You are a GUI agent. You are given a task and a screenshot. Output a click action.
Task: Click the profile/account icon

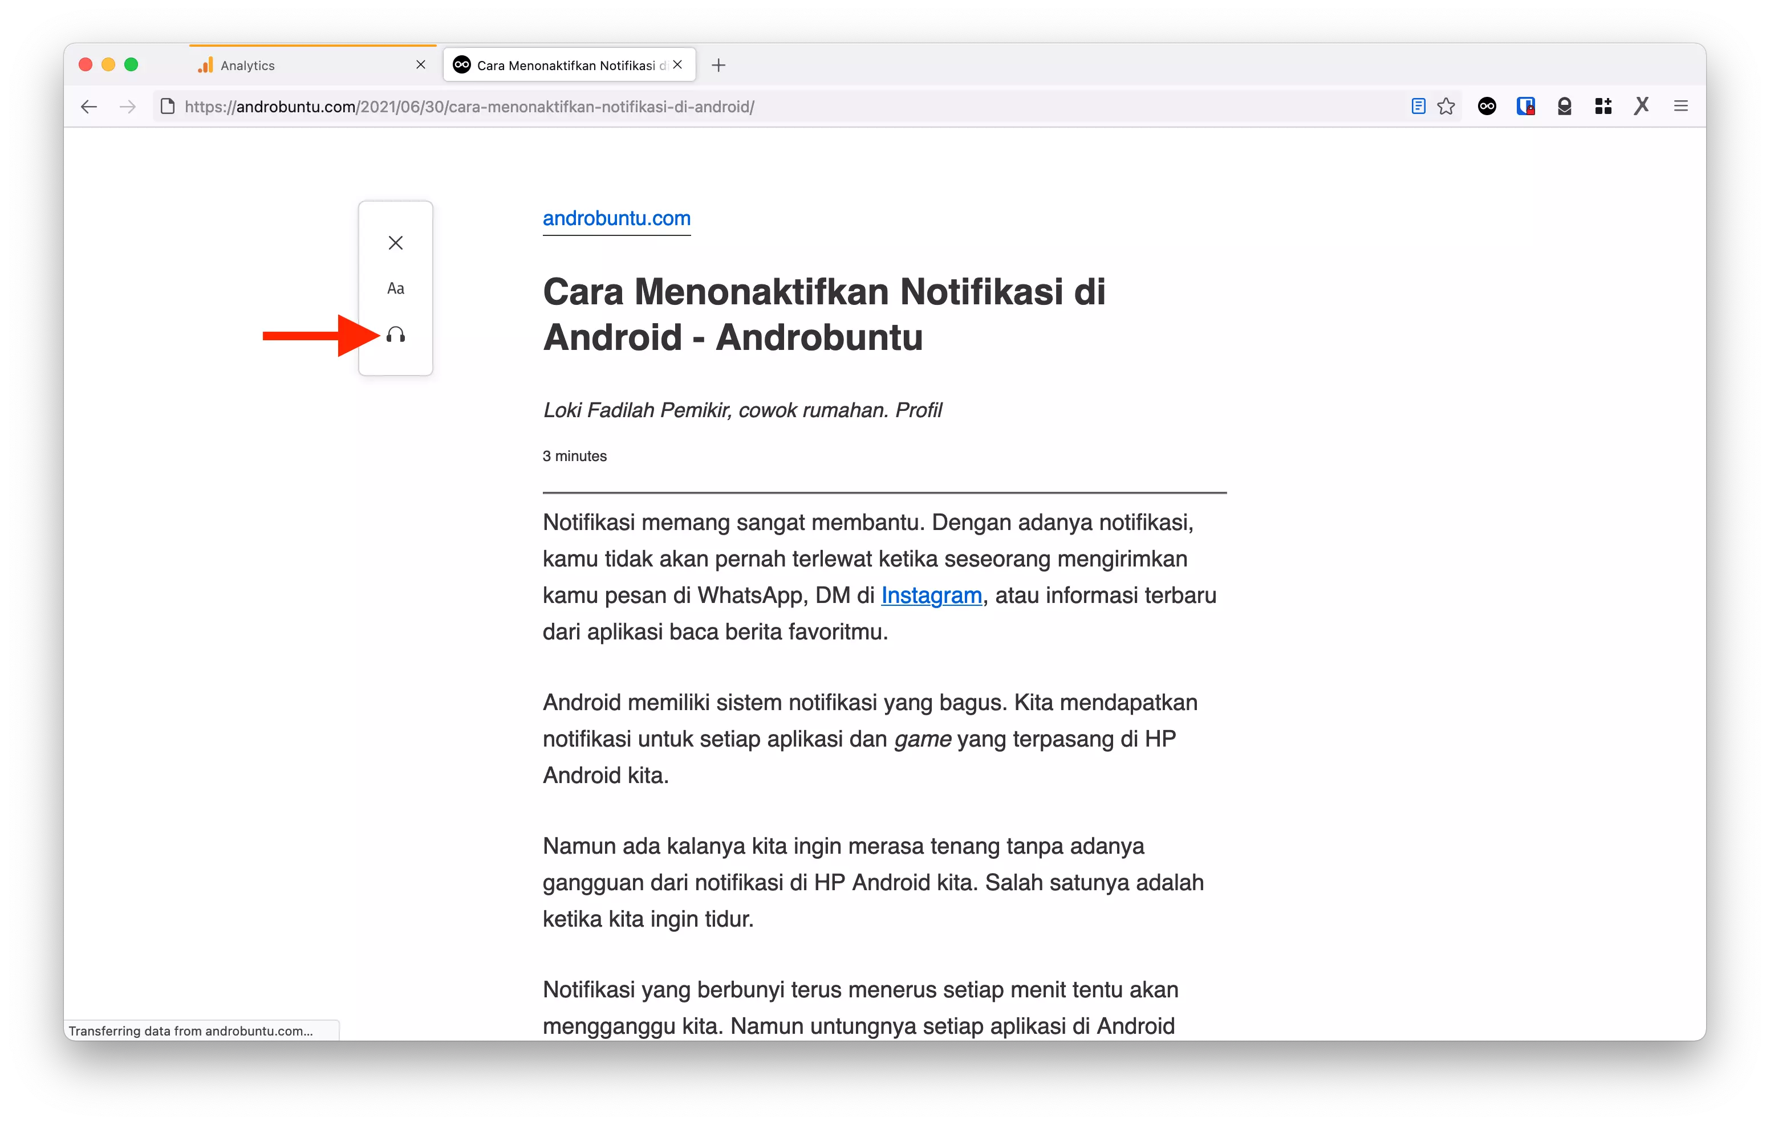pyautogui.click(x=1562, y=105)
